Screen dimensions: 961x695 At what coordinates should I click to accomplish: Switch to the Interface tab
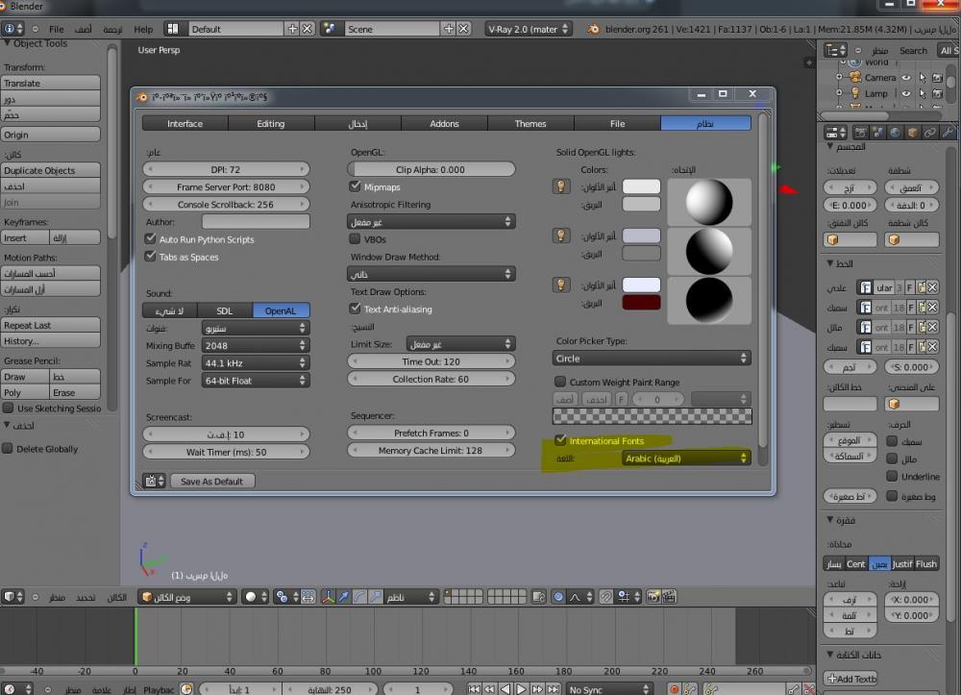click(185, 123)
